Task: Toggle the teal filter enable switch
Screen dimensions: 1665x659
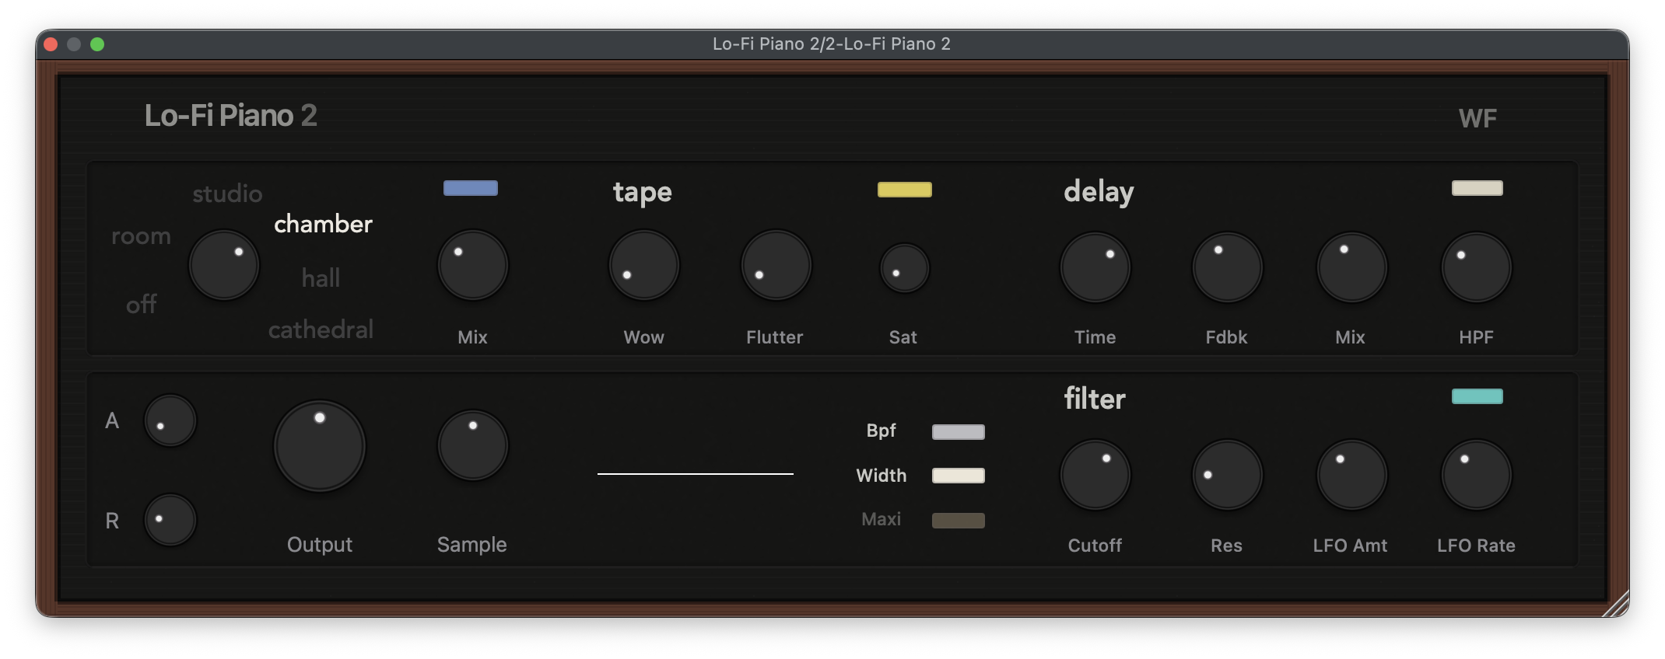Action: (1477, 396)
